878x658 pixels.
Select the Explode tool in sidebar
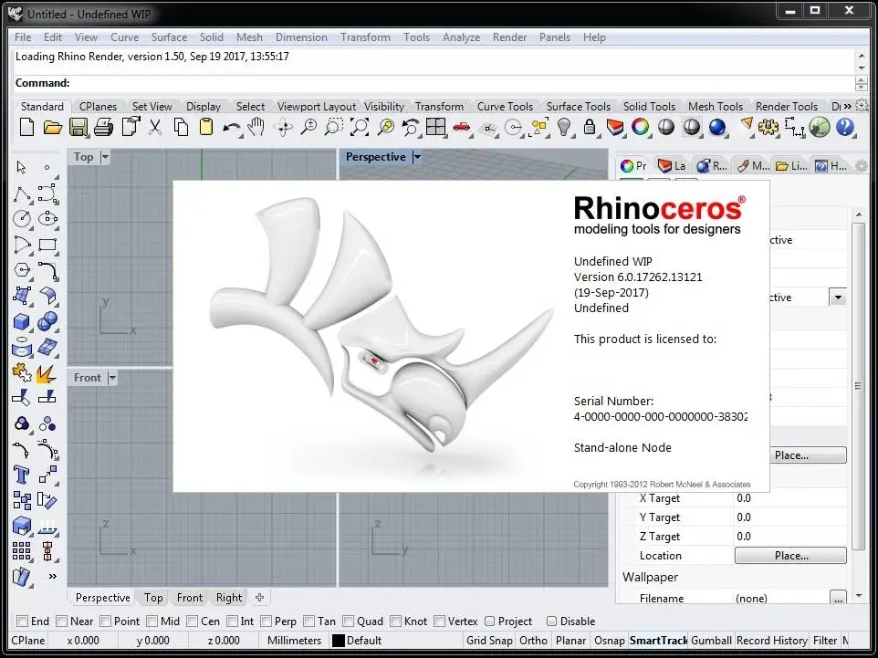point(47,372)
